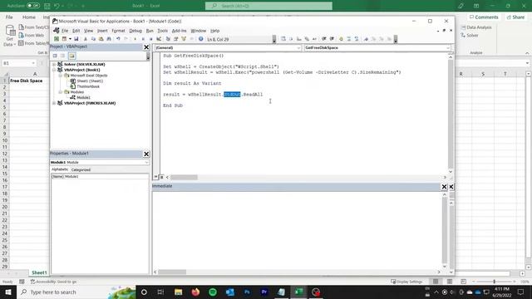
Task: Click the Paste icon in VBA toolbar
Action: (101, 39)
